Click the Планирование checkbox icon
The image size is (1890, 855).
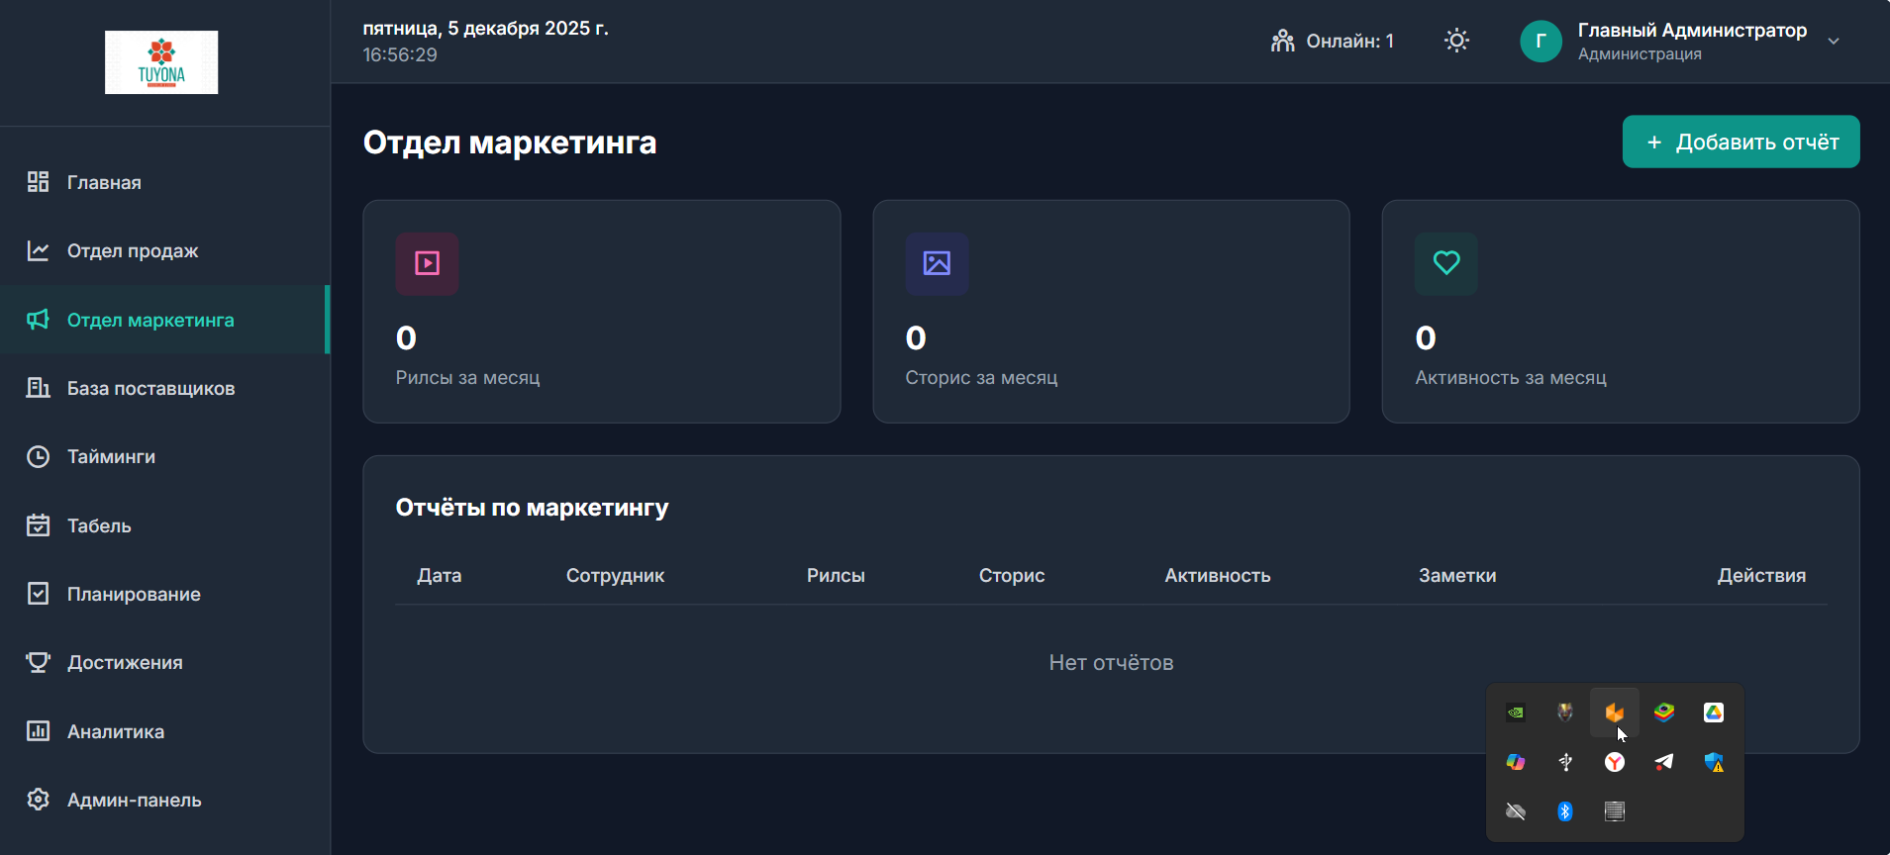(x=38, y=594)
